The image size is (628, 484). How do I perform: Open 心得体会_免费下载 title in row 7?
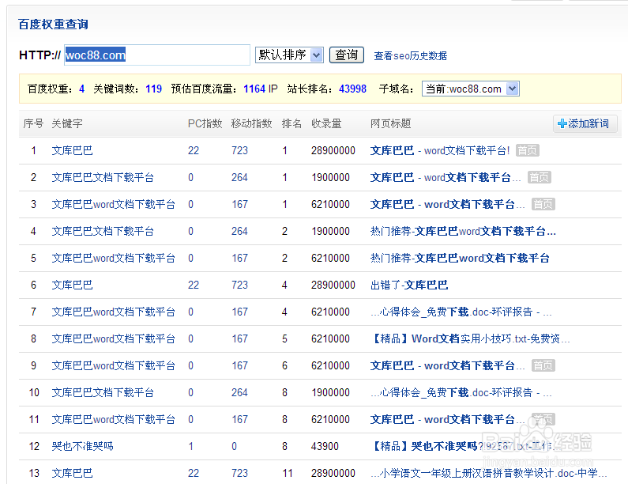click(461, 312)
